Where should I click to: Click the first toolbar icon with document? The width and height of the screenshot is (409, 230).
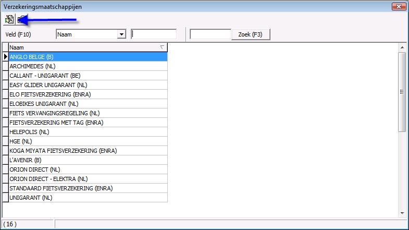pos(9,20)
